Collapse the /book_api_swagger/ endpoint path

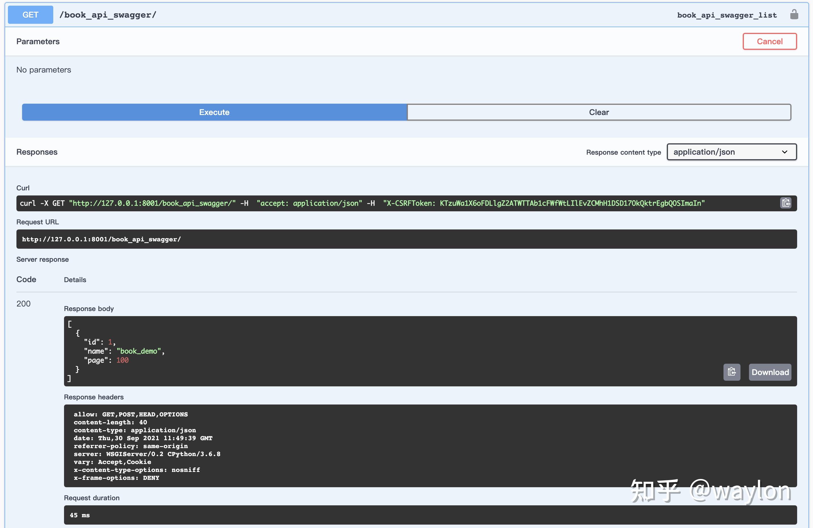click(108, 15)
